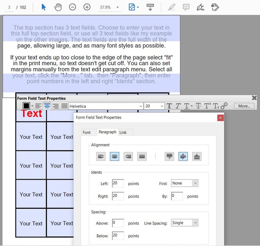Viewport: 260px width, 246px height.
Task: Close the Form Field Text Properties dialog
Action: click(x=220, y=118)
